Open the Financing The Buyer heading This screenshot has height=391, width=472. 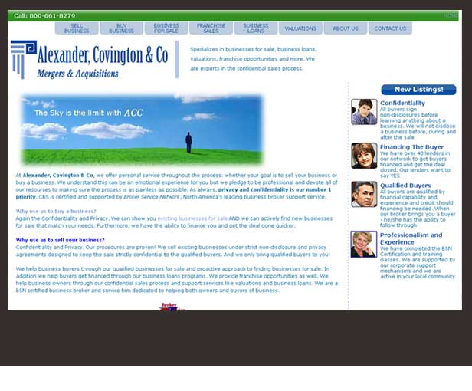(411, 147)
